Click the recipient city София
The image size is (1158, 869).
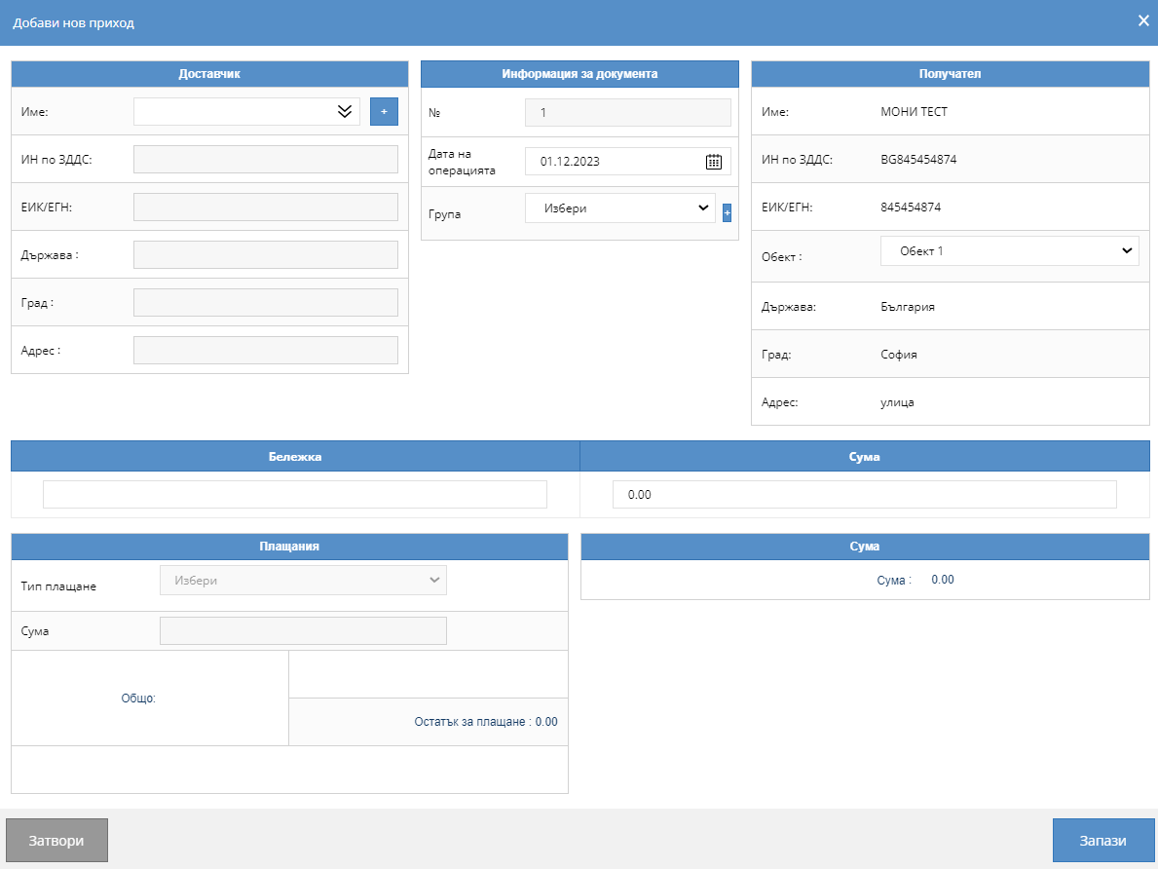pyautogui.click(x=899, y=355)
